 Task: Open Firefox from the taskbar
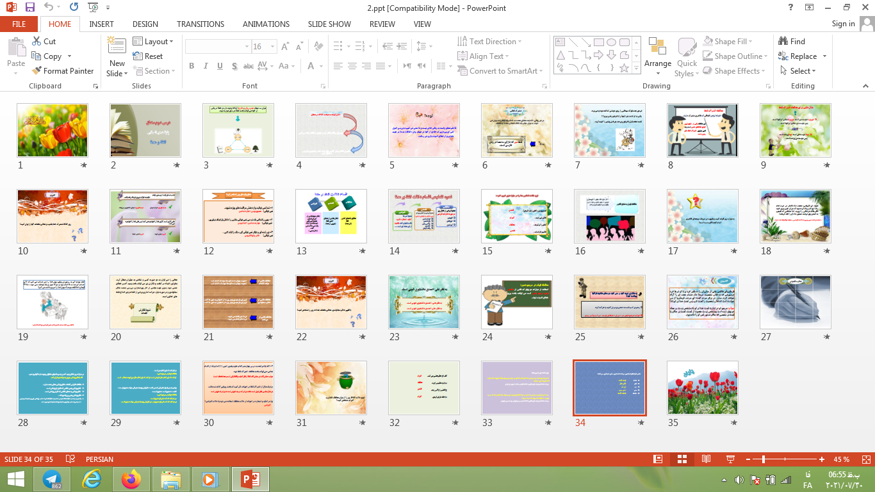tap(131, 479)
